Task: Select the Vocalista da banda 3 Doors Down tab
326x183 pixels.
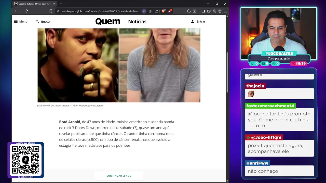Action: 35,4
